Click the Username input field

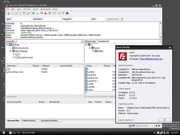52,19
